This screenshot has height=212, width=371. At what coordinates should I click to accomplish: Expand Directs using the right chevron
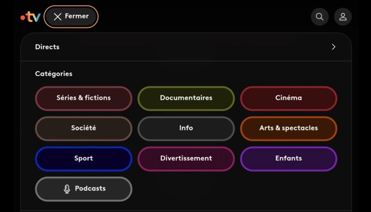click(x=333, y=47)
